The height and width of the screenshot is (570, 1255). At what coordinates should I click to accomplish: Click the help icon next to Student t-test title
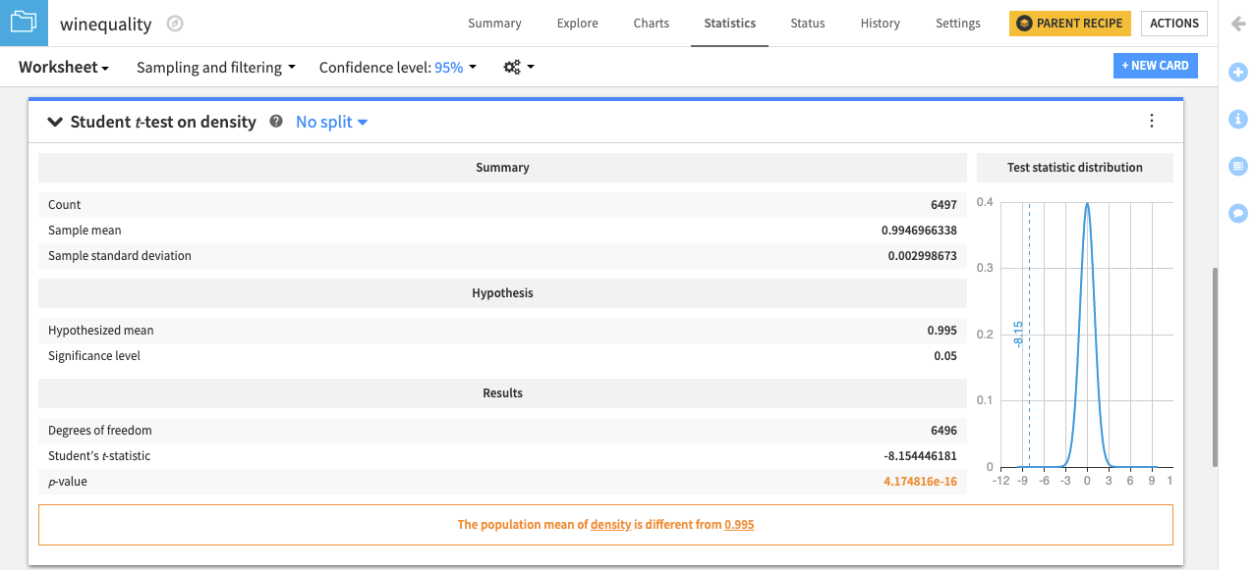[x=275, y=122]
